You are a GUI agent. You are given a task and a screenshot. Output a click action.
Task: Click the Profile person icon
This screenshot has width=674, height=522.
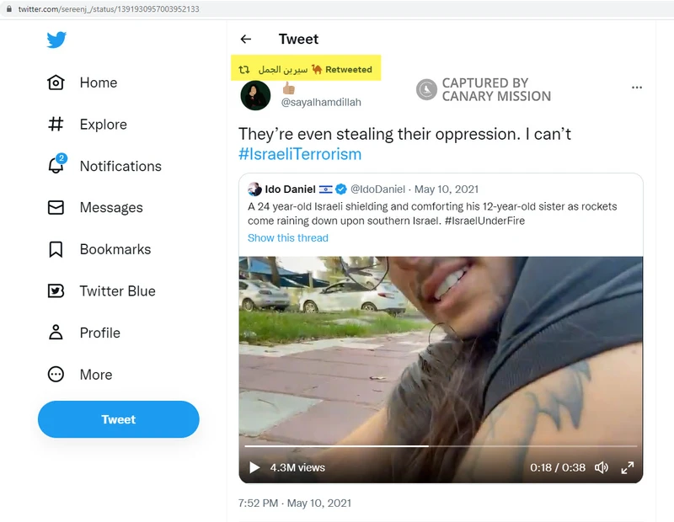[56, 333]
